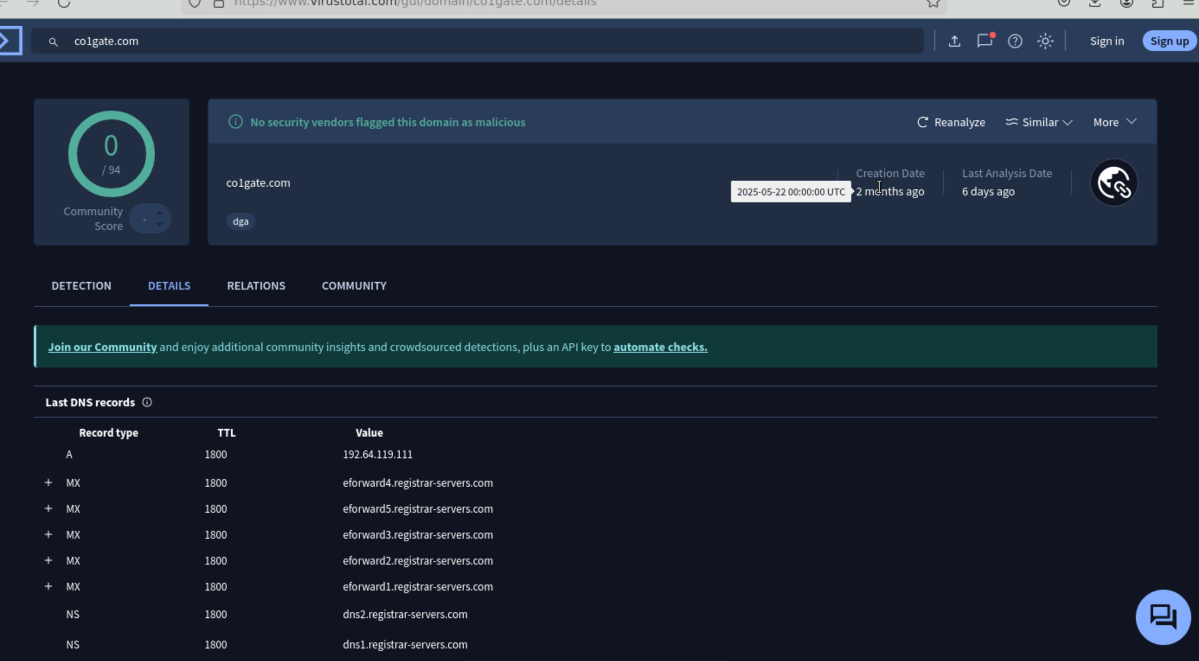Click the A record type cell
The image size is (1199, 661).
(x=69, y=454)
